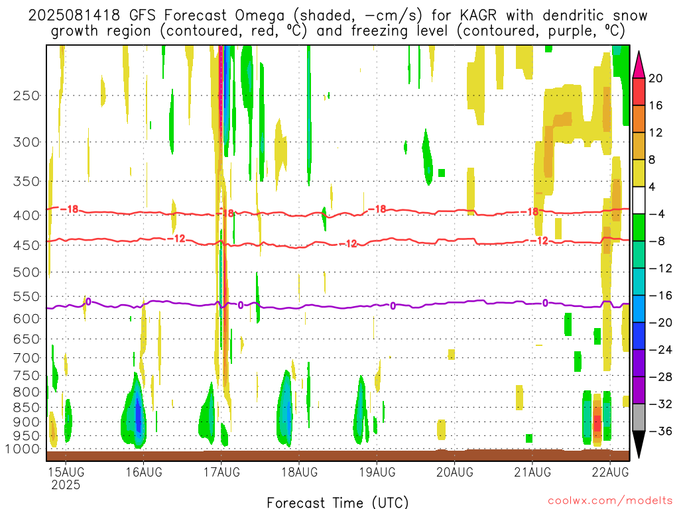Pick the dark blue colorbar segment between -24 and -20

[x=639, y=336]
